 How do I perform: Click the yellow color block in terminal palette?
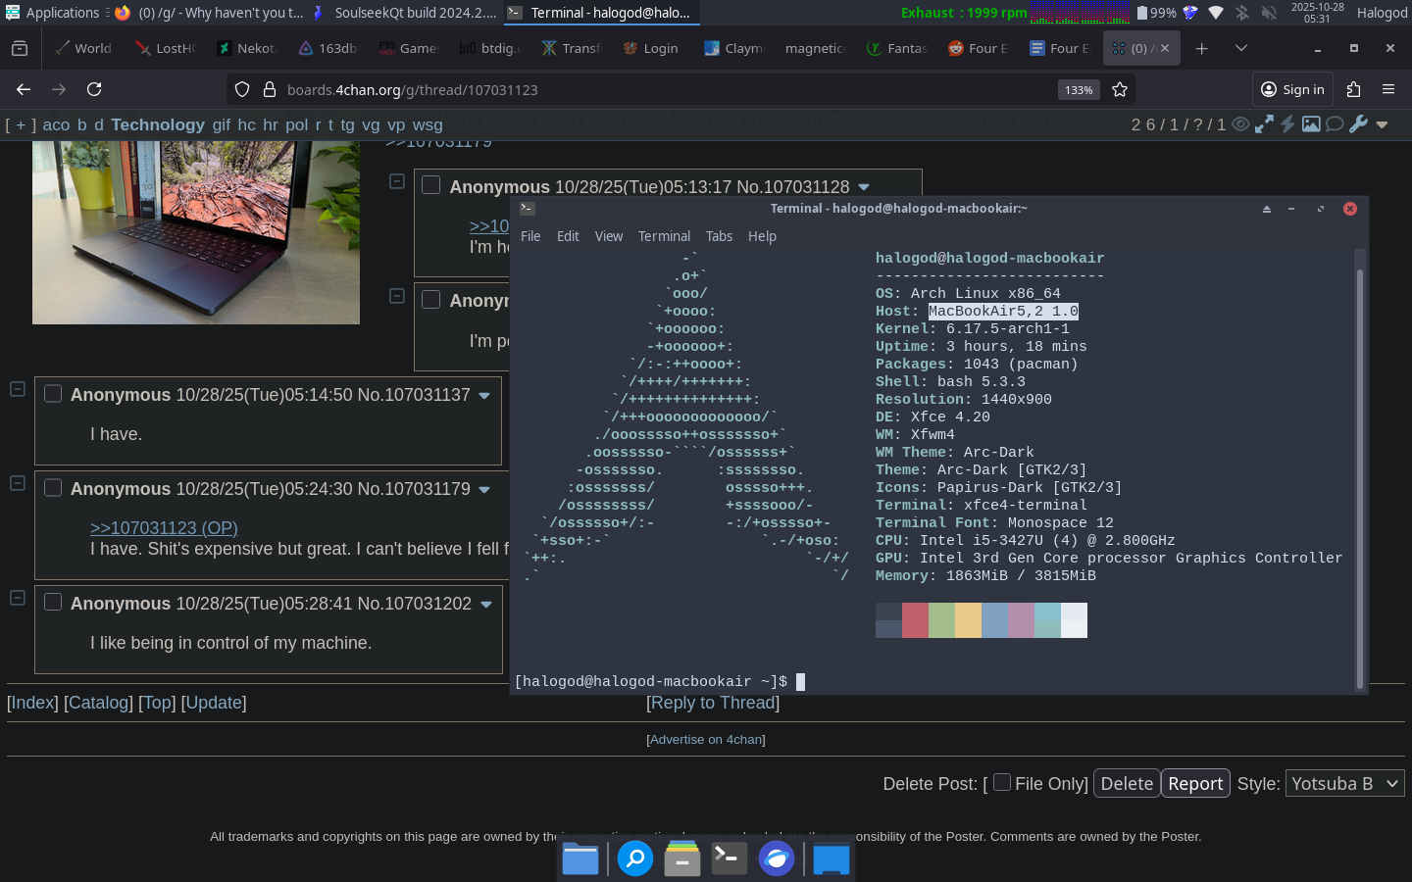coord(968,620)
